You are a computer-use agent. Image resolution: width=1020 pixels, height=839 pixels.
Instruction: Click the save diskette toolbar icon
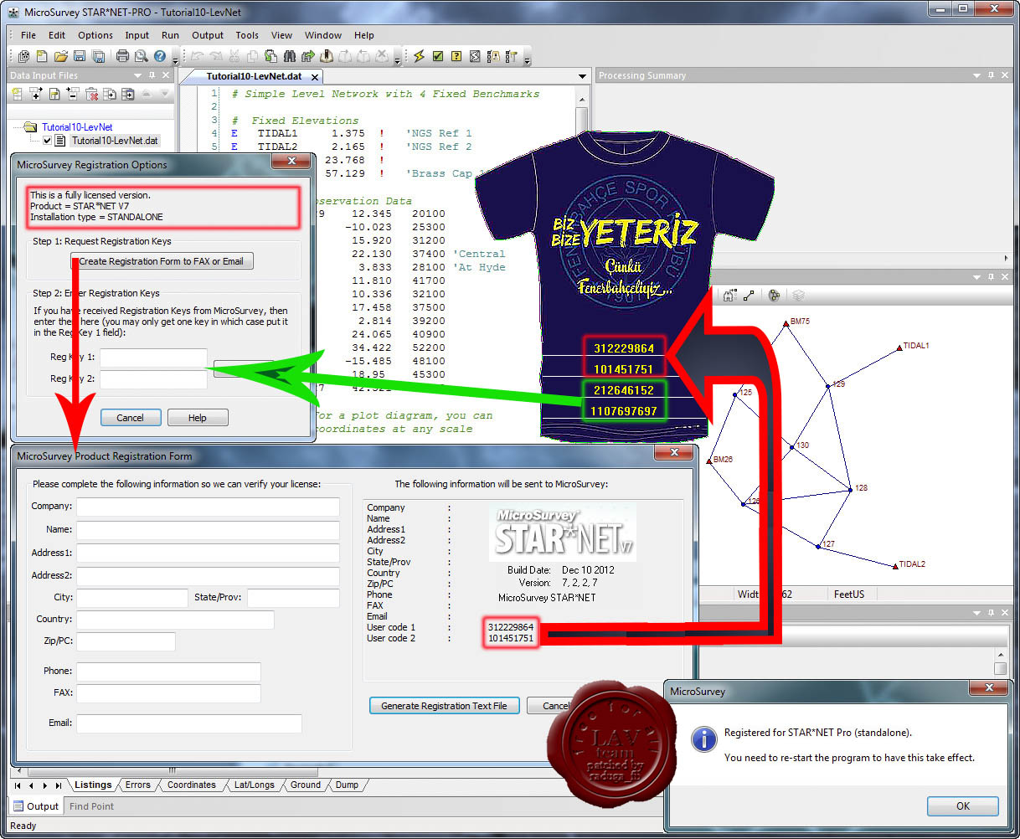(80, 56)
